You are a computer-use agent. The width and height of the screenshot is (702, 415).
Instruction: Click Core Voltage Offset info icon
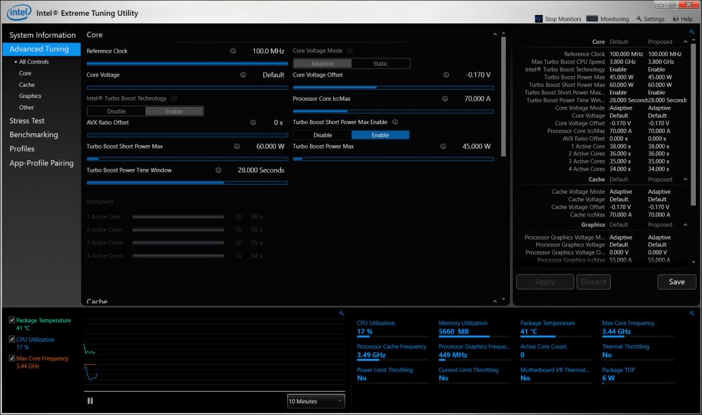(446, 75)
